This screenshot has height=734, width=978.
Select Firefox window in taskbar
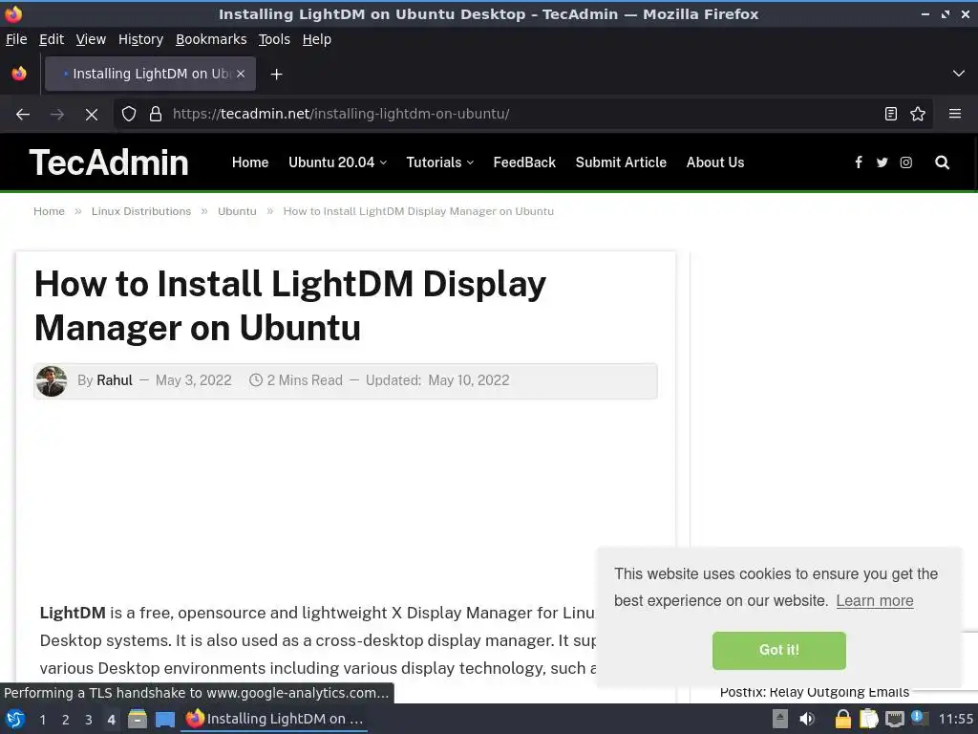[274, 719]
